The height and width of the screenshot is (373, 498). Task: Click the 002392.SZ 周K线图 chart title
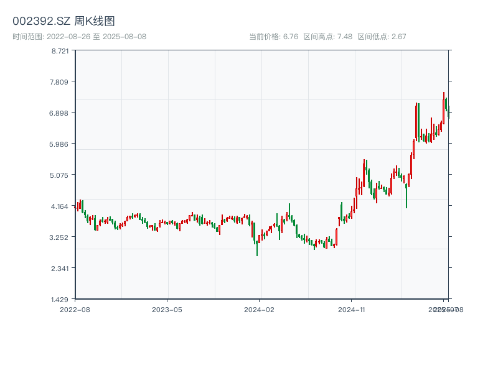63,22
